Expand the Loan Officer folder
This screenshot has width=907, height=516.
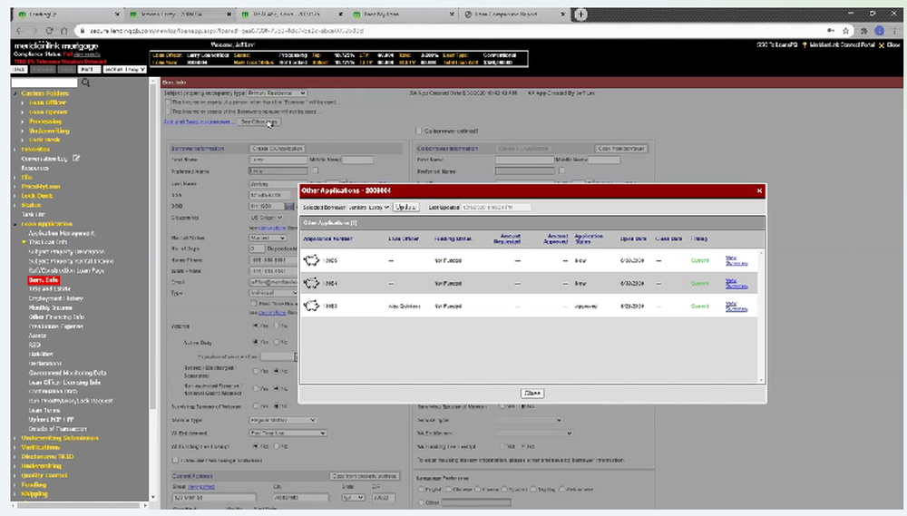[x=23, y=102]
